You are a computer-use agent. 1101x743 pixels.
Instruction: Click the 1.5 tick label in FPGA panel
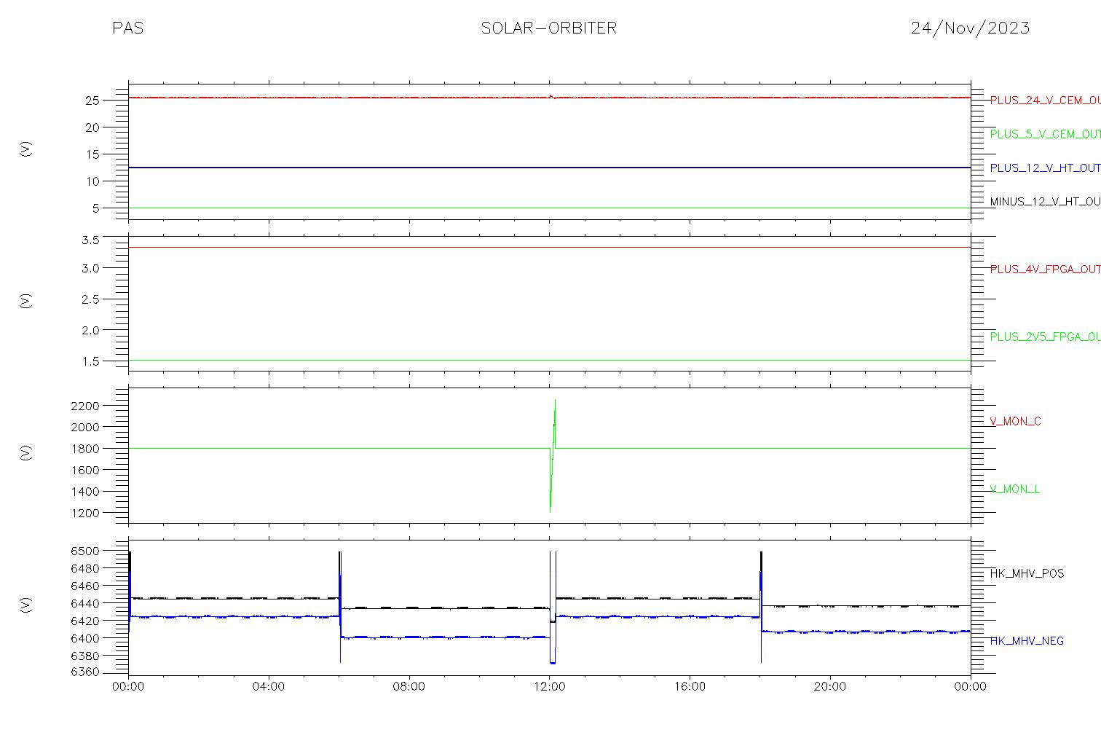[x=91, y=361]
